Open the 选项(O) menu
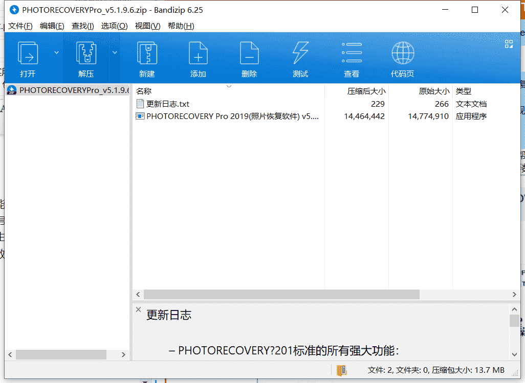The height and width of the screenshot is (383, 525). pos(114,26)
